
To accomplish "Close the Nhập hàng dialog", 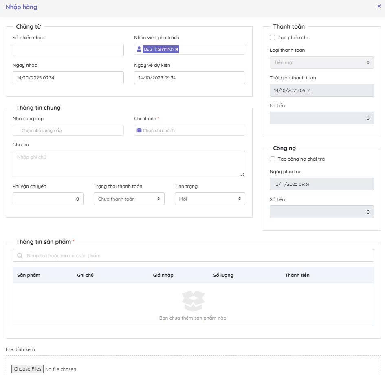I will coord(379,6).
